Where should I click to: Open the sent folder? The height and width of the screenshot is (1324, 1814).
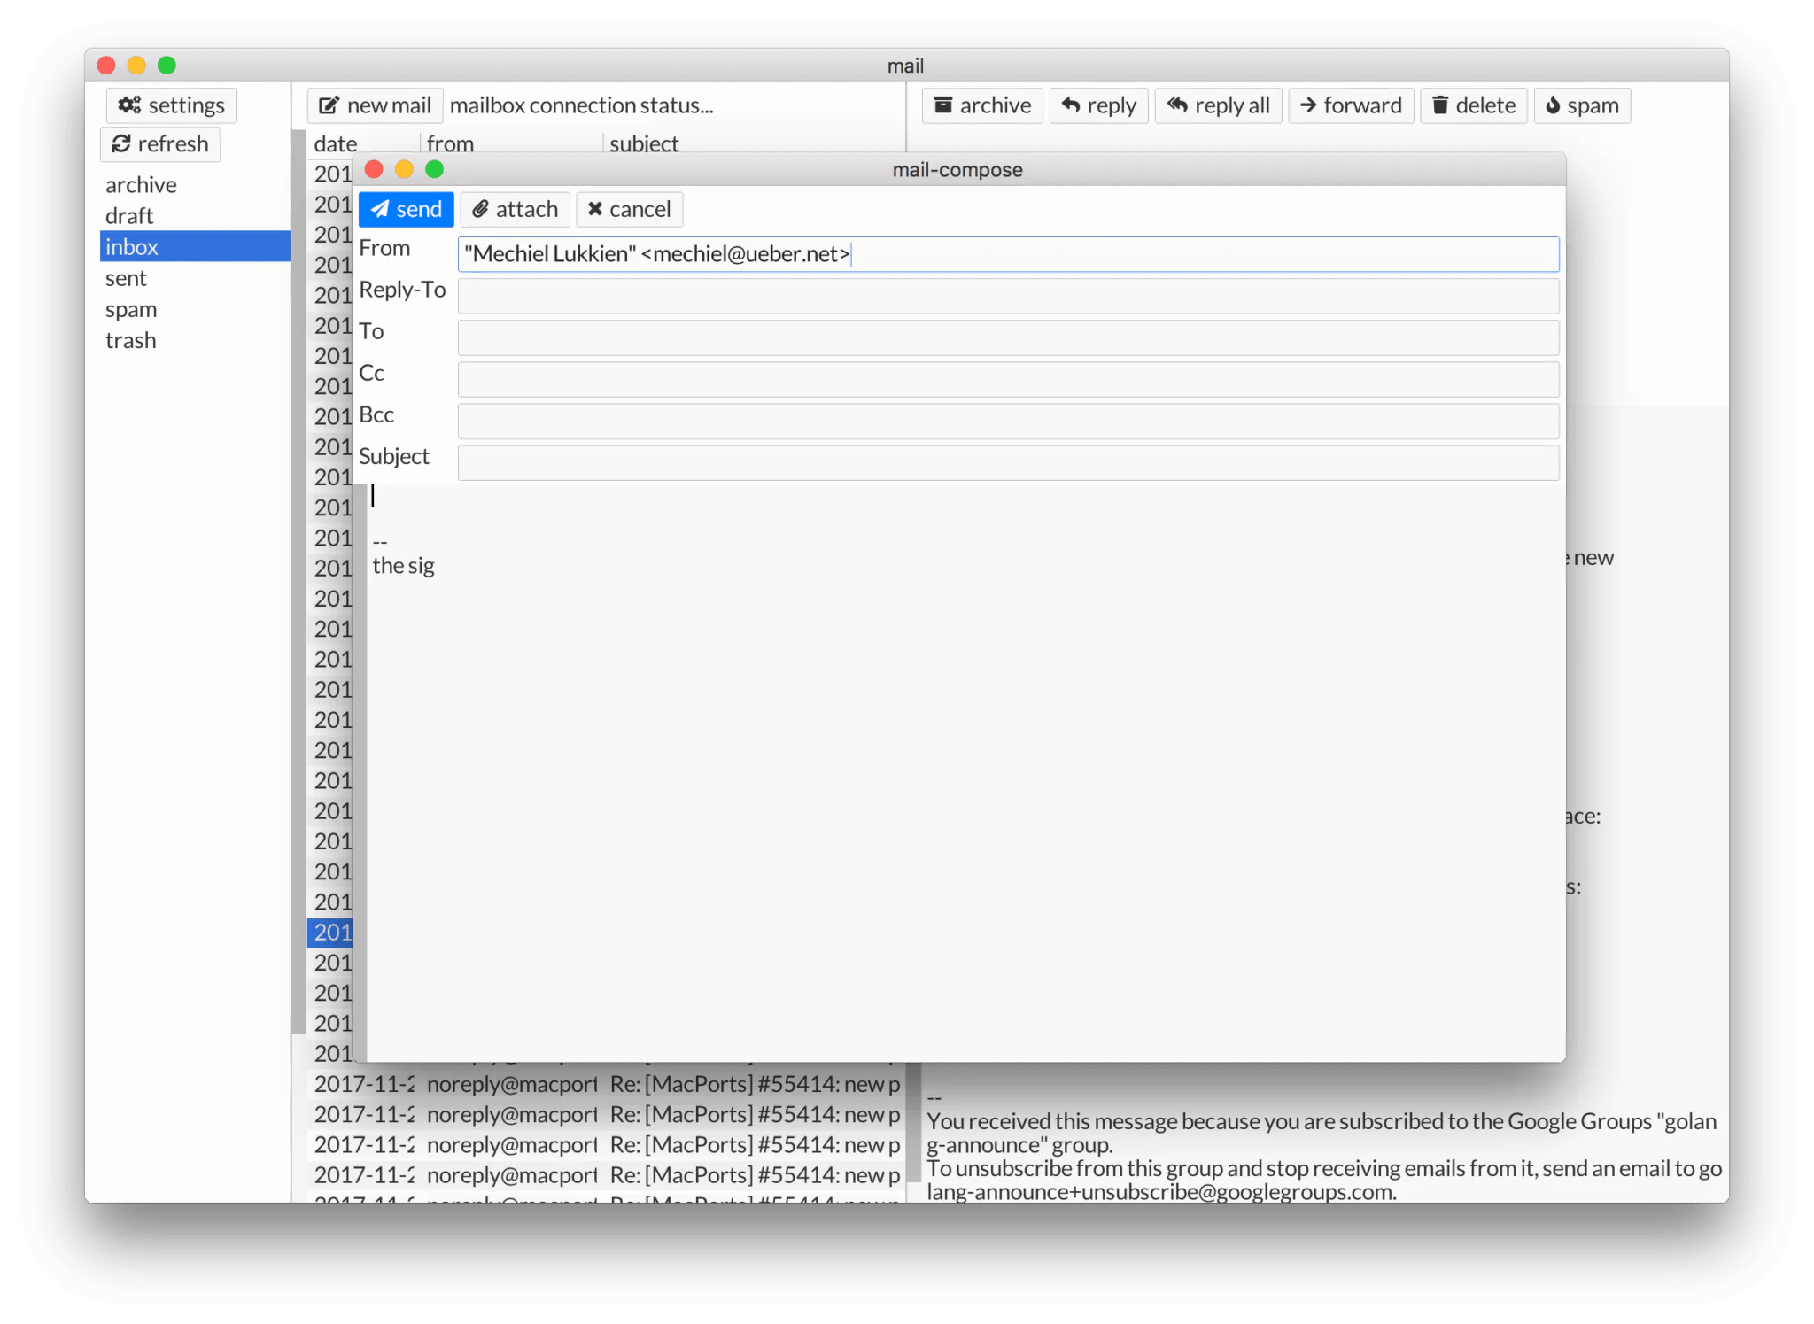(x=126, y=277)
